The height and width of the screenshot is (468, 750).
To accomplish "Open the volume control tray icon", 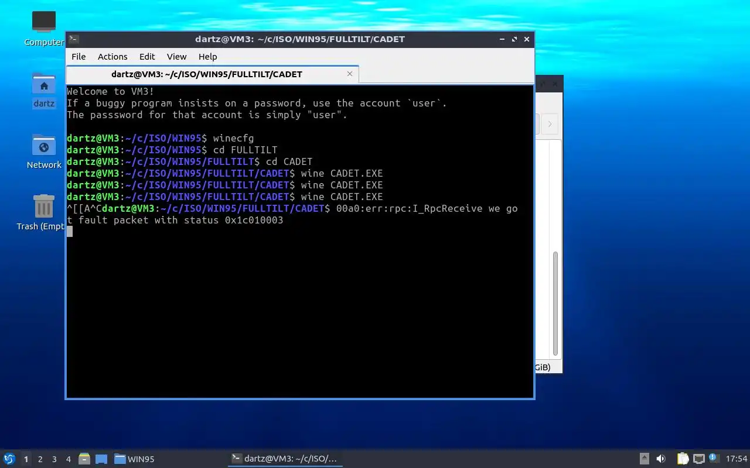I will 661,459.
